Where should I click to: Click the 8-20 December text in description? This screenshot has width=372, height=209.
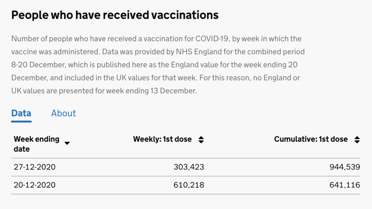39,65
